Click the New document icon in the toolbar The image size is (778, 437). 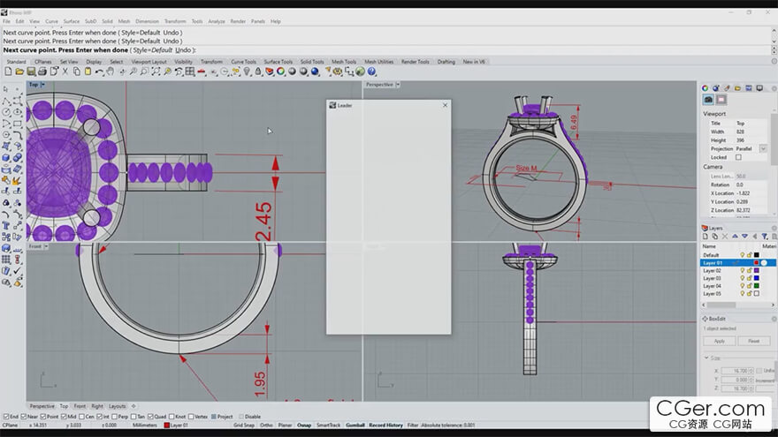point(8,72)
